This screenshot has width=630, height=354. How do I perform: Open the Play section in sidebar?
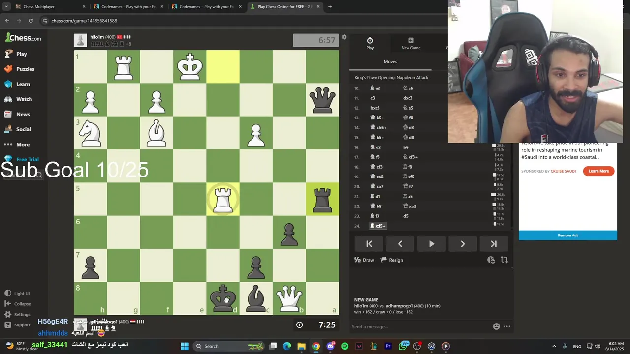tap(16, 54)
